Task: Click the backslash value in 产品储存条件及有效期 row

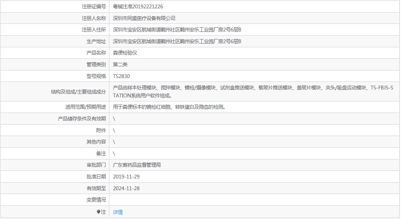Action: click(x=114, y=119)
